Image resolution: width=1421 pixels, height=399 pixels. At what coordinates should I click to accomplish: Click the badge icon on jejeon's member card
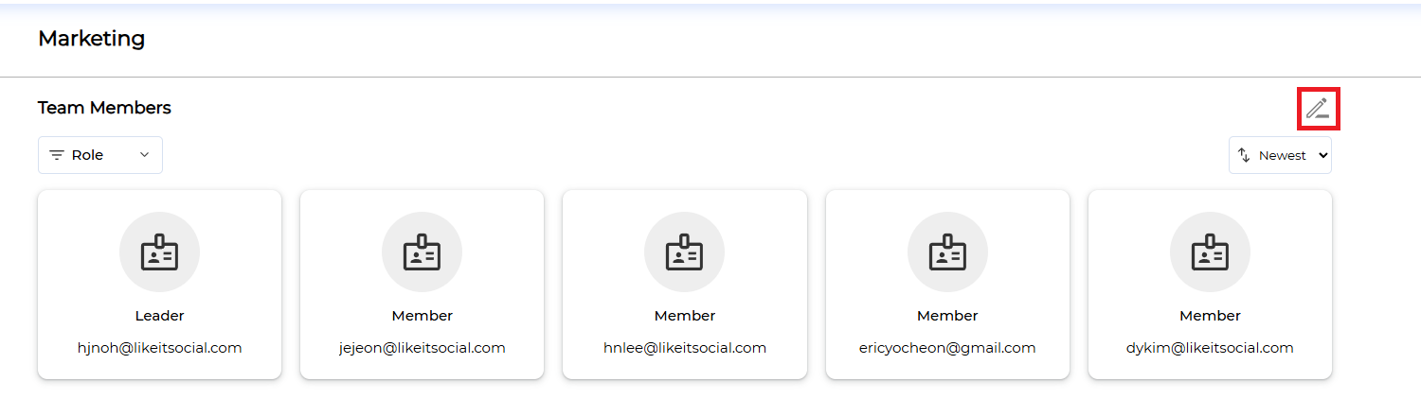[422, 252]
